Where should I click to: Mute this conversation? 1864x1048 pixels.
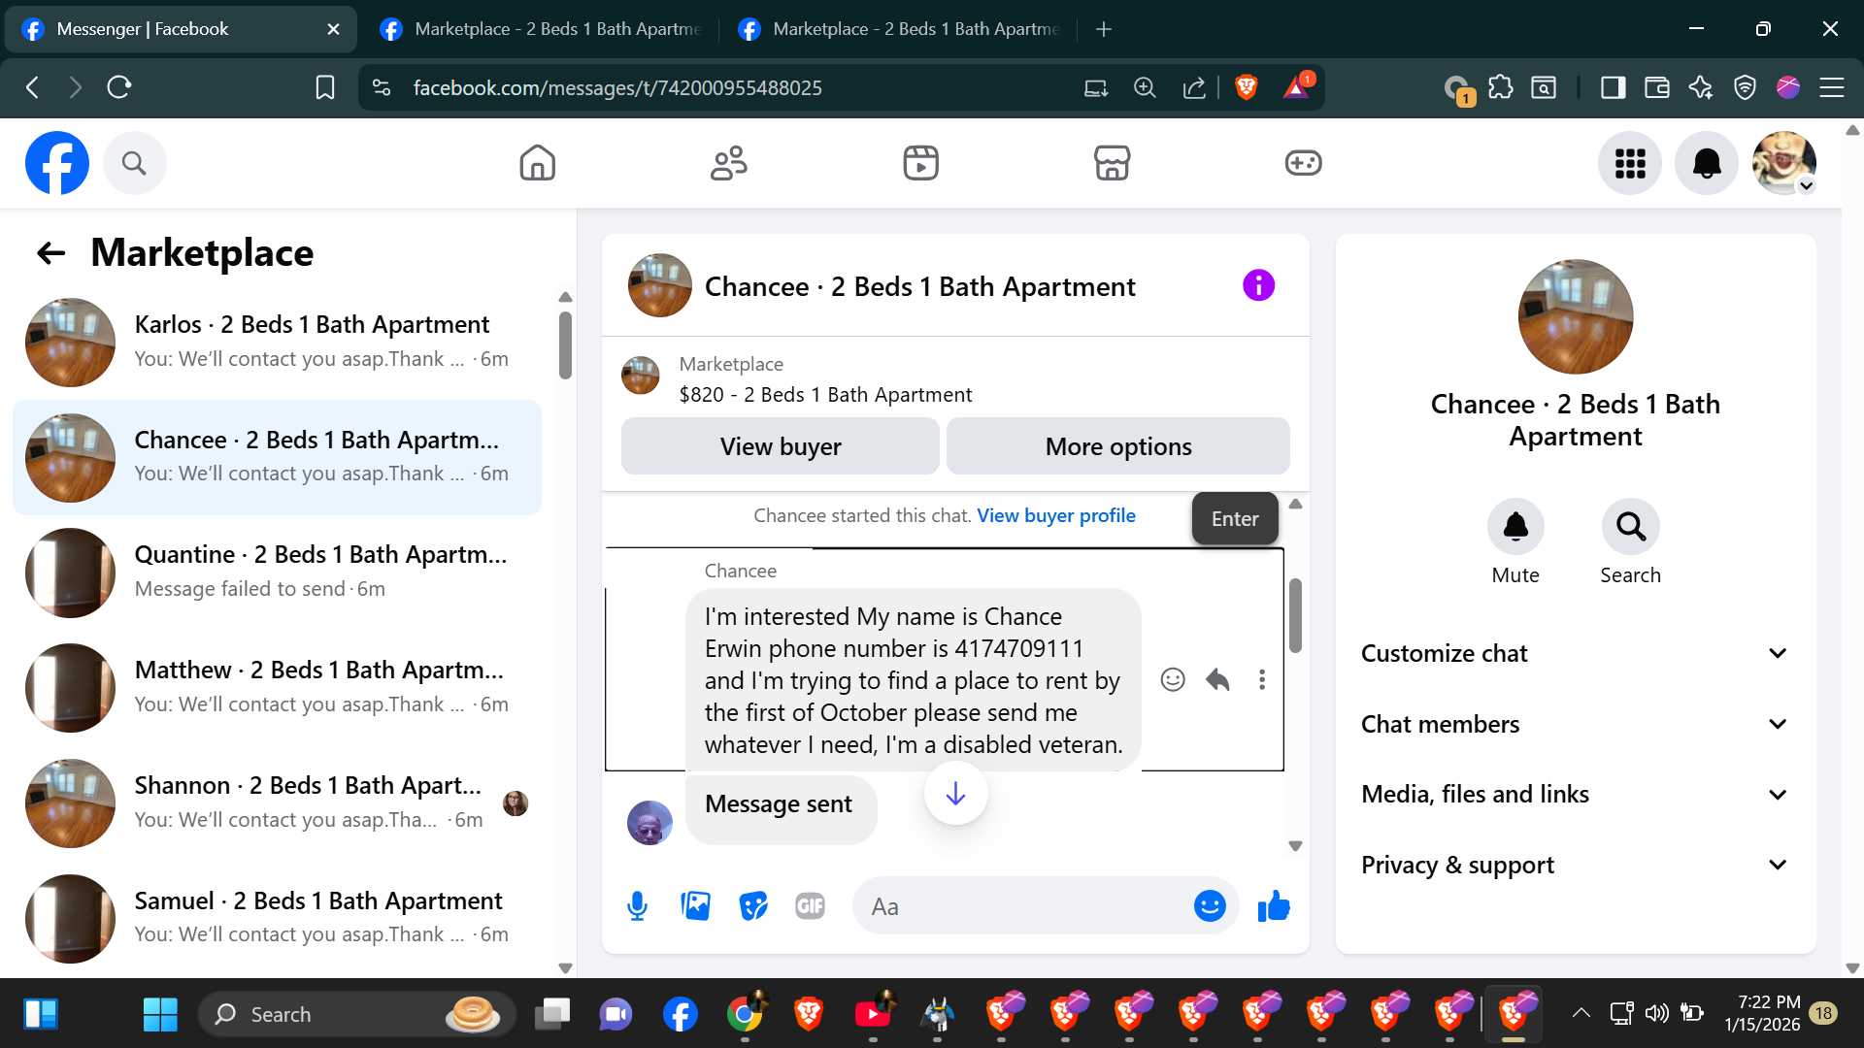tap(1514, 527)
